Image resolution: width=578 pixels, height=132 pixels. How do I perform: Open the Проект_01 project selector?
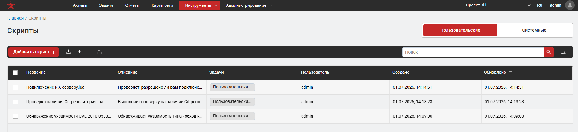pyautogui.click(x=498, y=5)
